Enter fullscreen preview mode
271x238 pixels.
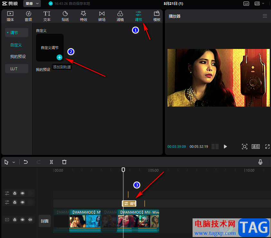coord(267,147)
